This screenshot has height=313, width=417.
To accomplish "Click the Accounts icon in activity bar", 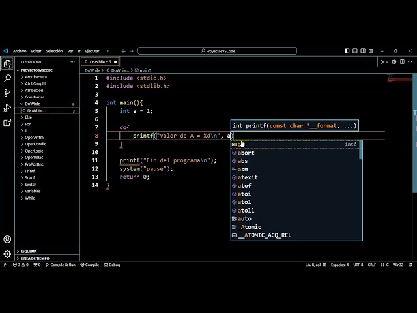I will point(7,239).
